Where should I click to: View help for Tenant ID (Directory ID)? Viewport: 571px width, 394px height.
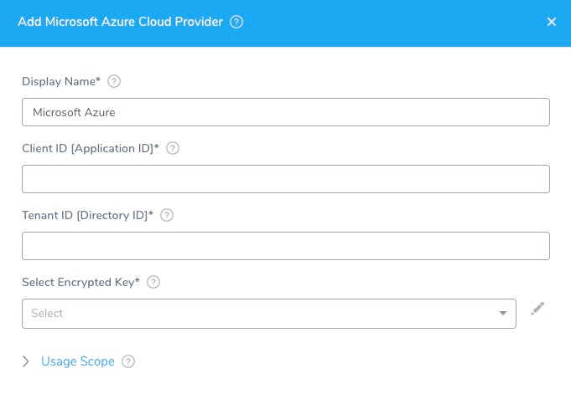click(x=167, y=215)
